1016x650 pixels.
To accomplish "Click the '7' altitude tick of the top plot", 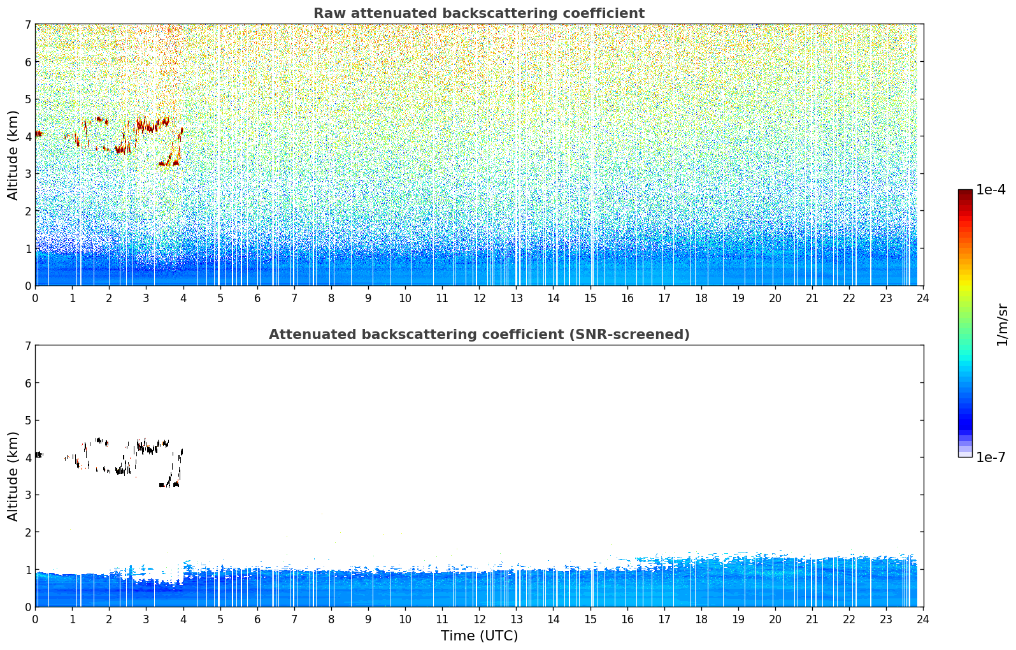I will click(28, 24).
